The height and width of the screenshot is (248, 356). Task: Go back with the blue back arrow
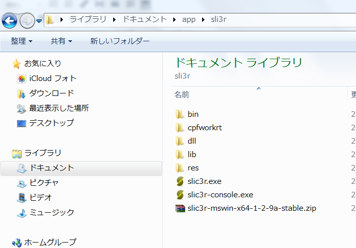[9, 21]
